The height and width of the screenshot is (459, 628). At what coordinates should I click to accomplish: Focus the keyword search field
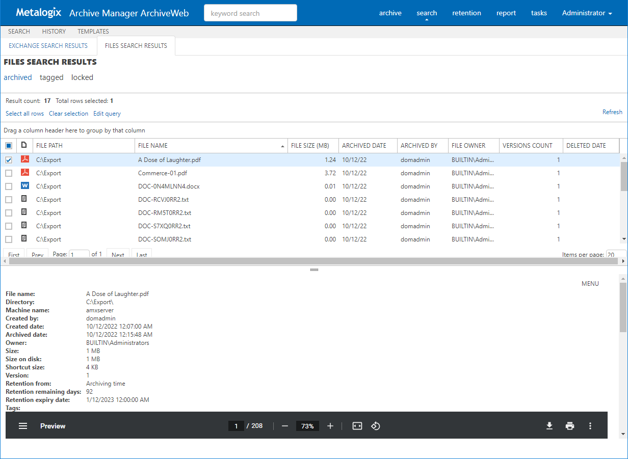pyautogui.click(x=250, y=13)
